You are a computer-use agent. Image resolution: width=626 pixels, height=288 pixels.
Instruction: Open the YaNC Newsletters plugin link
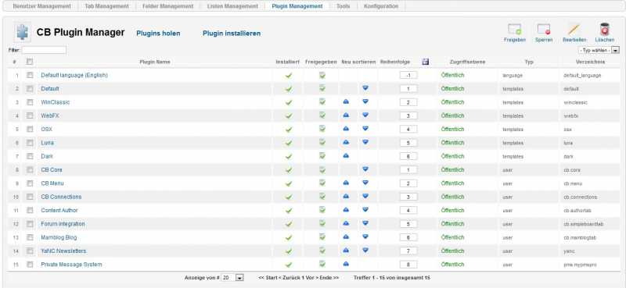63,251
